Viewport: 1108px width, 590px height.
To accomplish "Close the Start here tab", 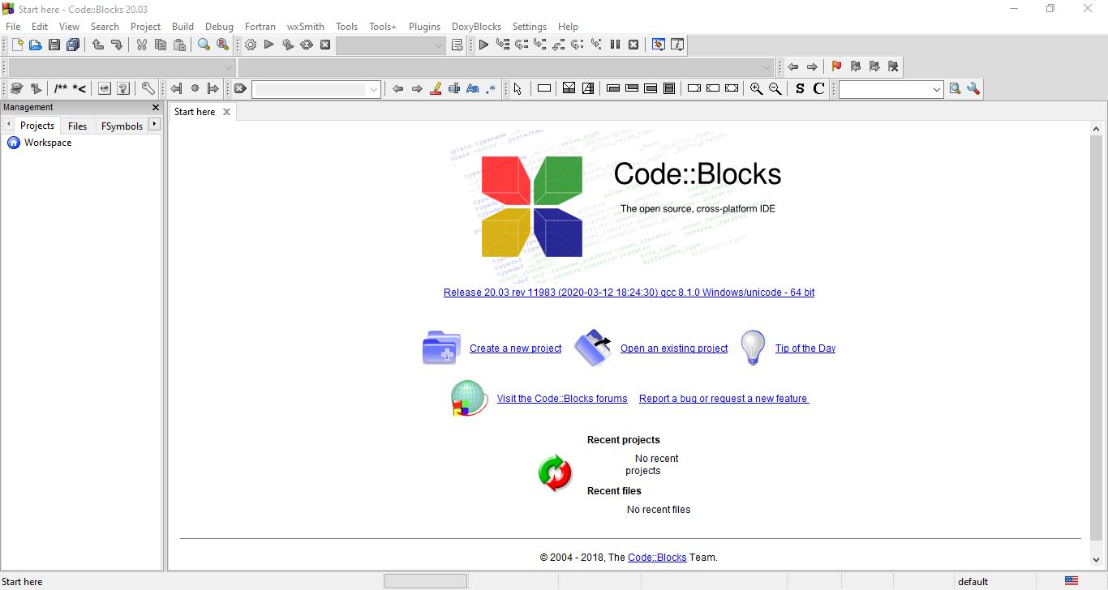I will point(226,112).
